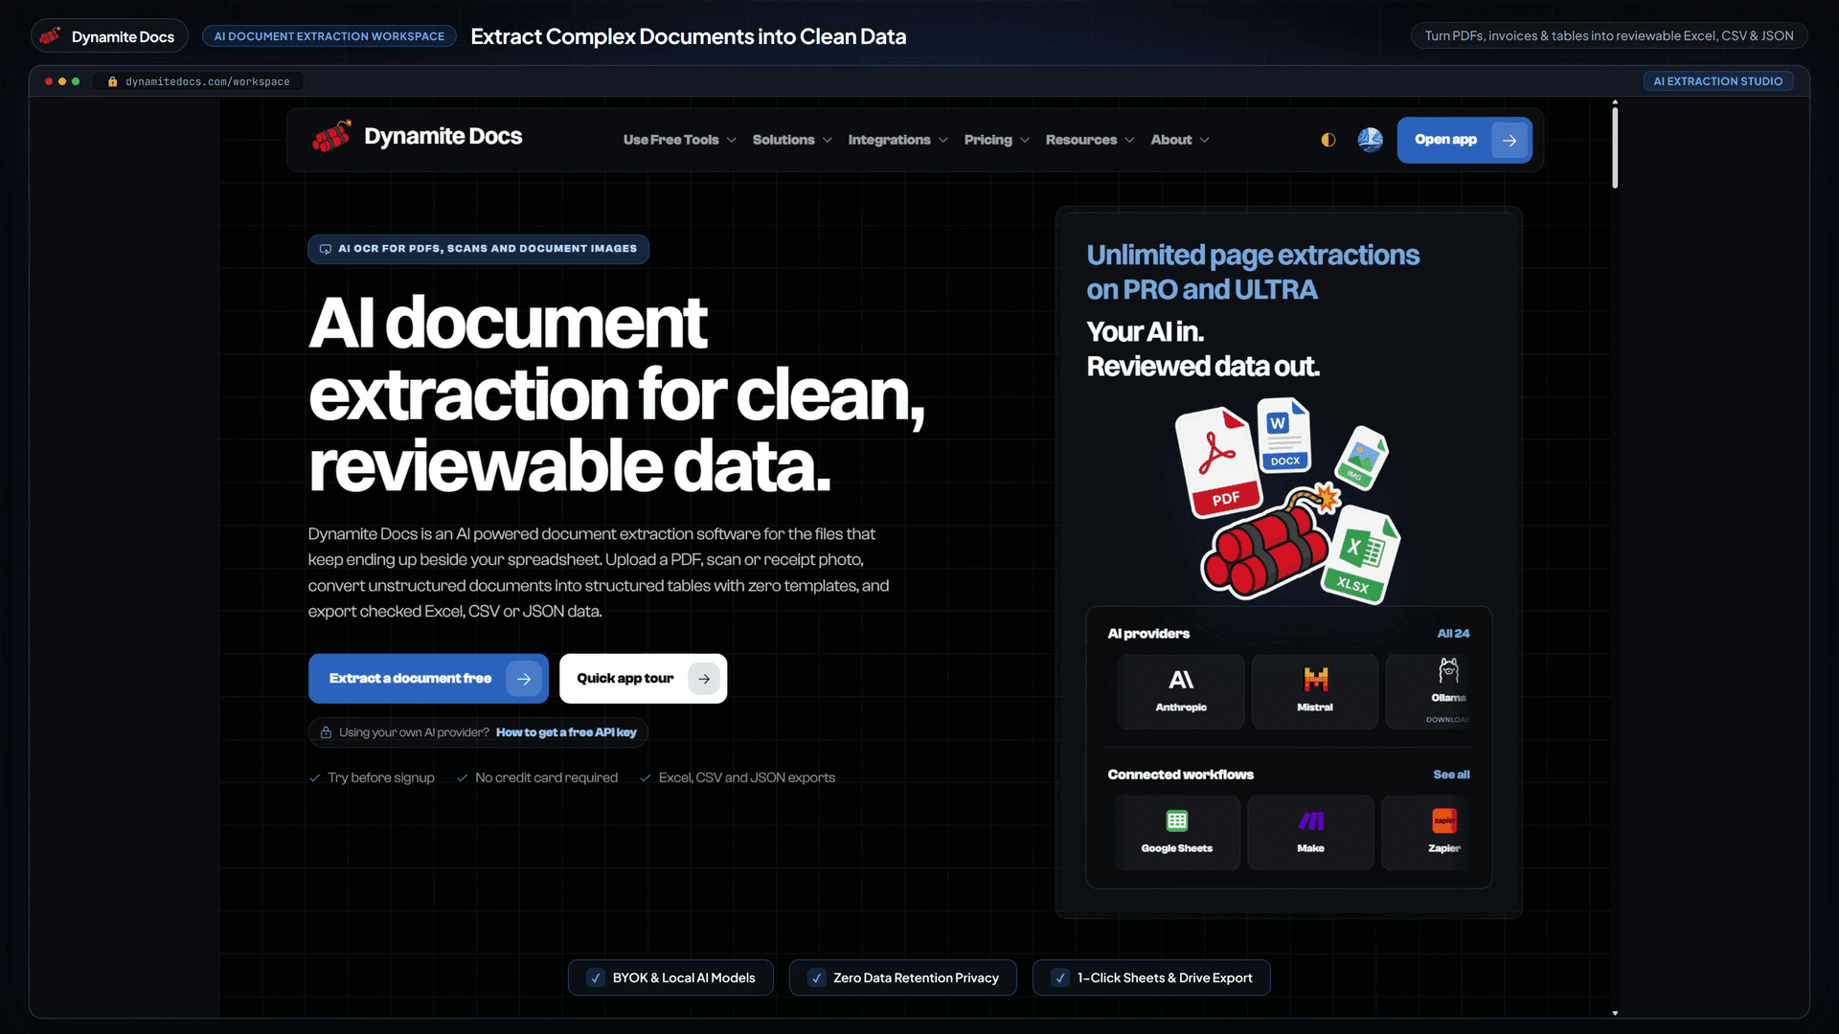Click the Dynamite Docs logo in top header
The width and height of the screenshot is (1839, 1034).
click(51, 35)
